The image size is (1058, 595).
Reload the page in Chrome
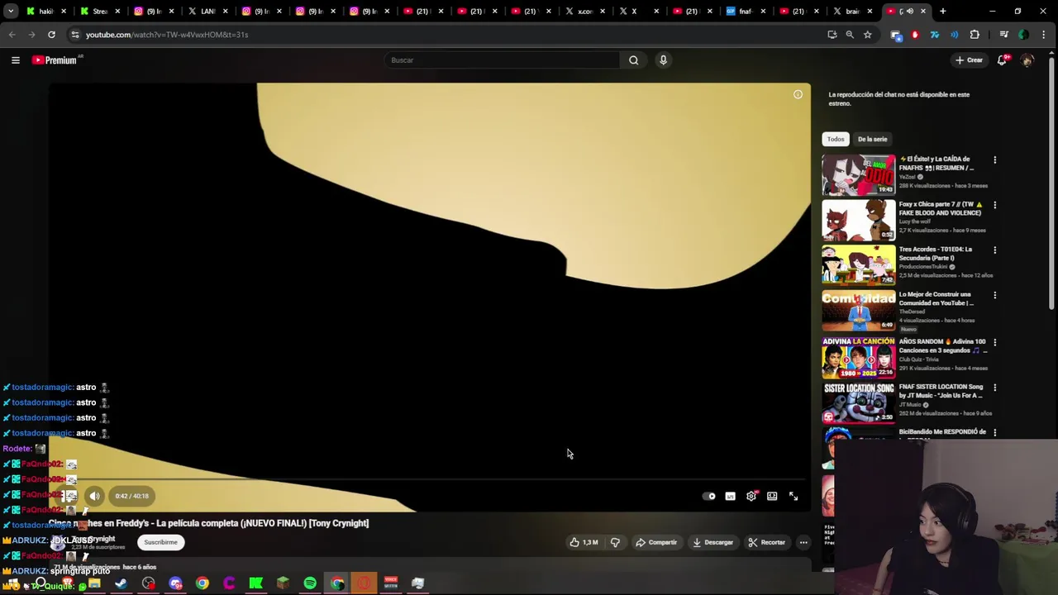[x=51, y=35]
